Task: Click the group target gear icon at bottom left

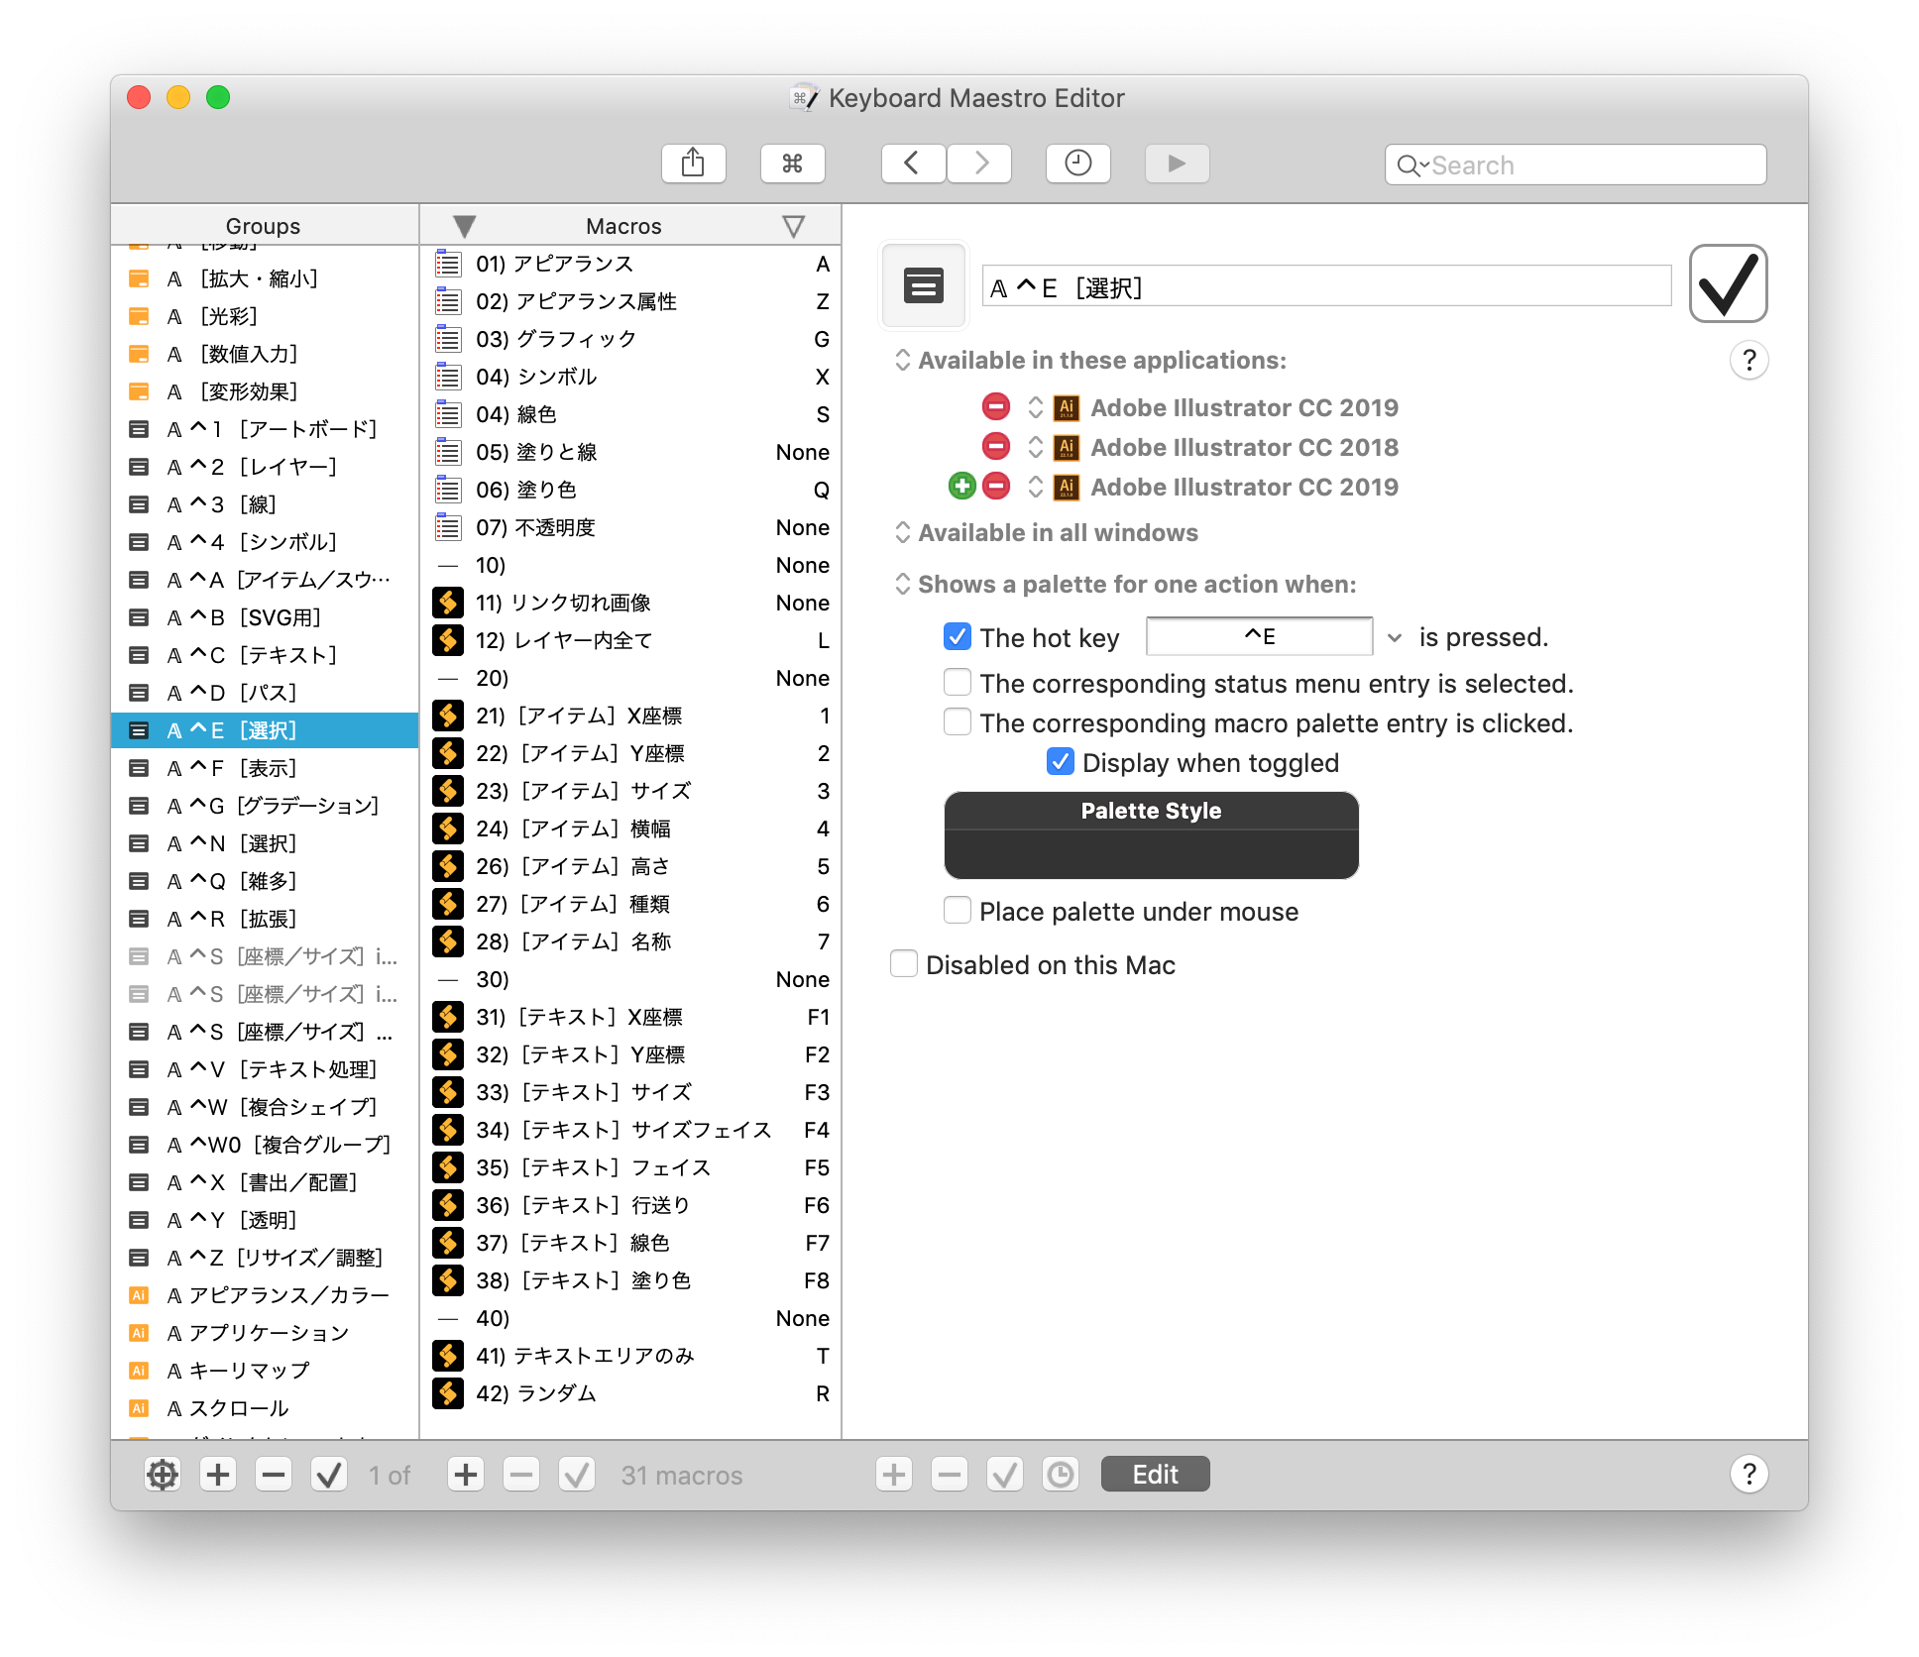Action: [x=163, y=1475]
